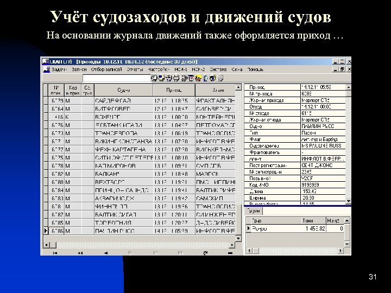The image size is (391, 293).
Task: Click up arrow of details panel scrollbar
Action: pyautogui.click(x=348, y=87)
